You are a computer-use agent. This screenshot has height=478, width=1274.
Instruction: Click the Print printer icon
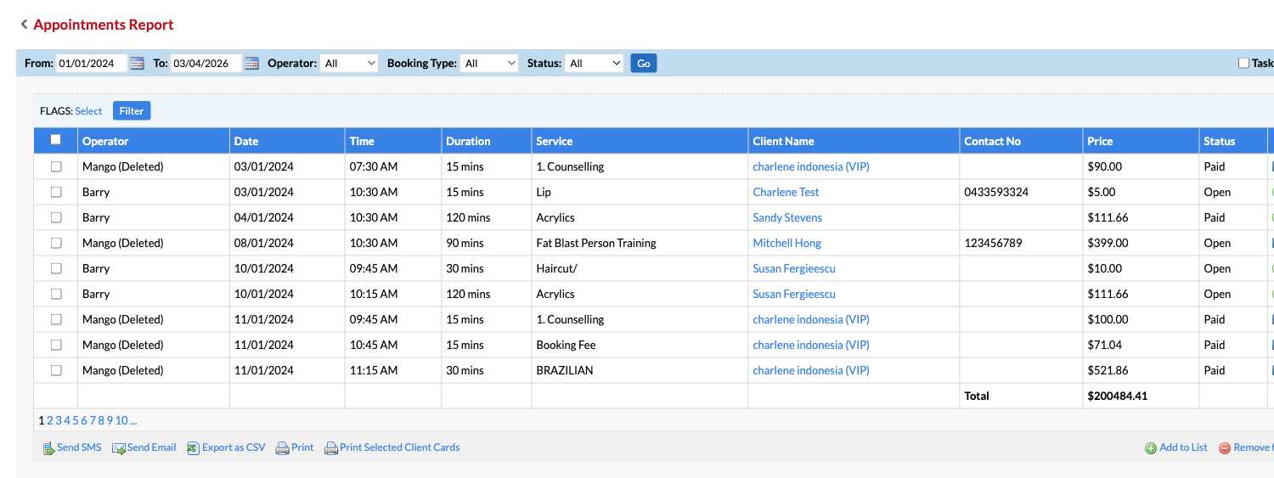click(283, 448)
